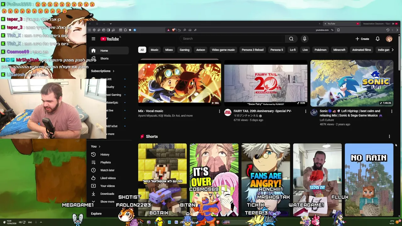Select Video game music chip
Image resolution: width=402 pixels, height=226 pixels.
point(223,50)
